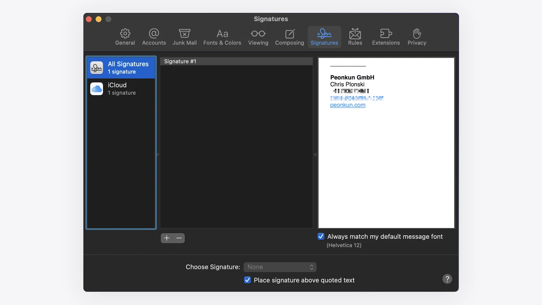Remove signature with the minus button
Image resolution: width=542 pixels, height=305 pixels.
coord(179,238)
